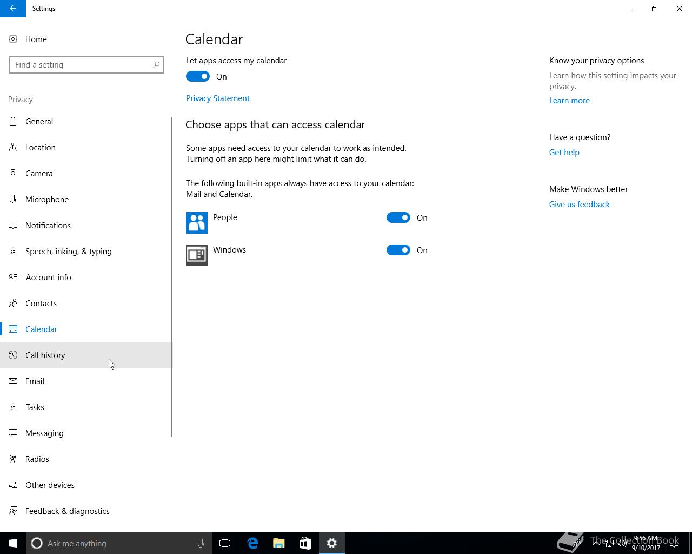Image resolution: width=692 pixels, height=554 pixels.
Task: Open the Privacy Statement link
Action: pyautogui.click(x=218, y=98)
